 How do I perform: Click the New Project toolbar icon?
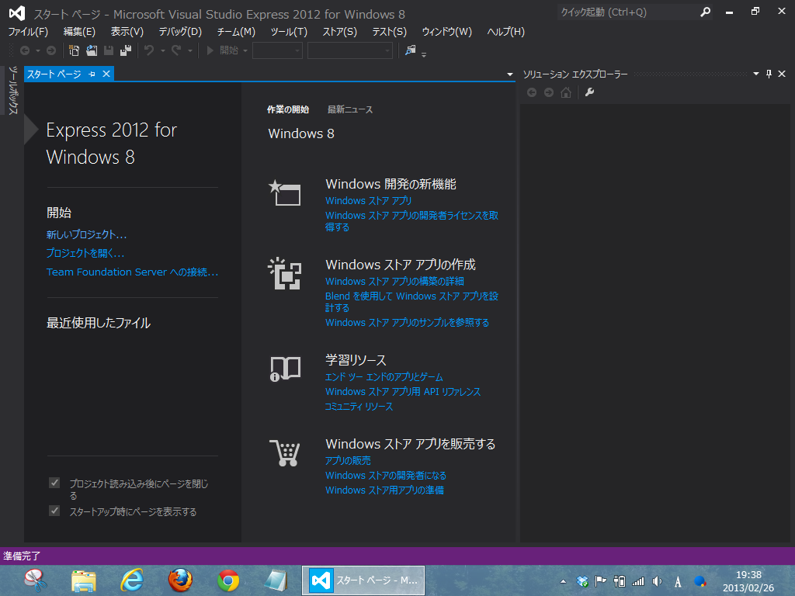[x=74, y=50]
